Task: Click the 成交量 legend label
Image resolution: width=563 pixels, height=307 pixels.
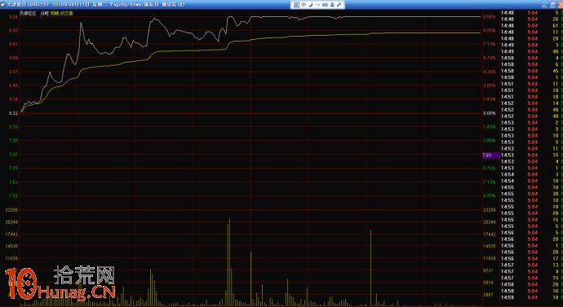Action: point(66,13)
